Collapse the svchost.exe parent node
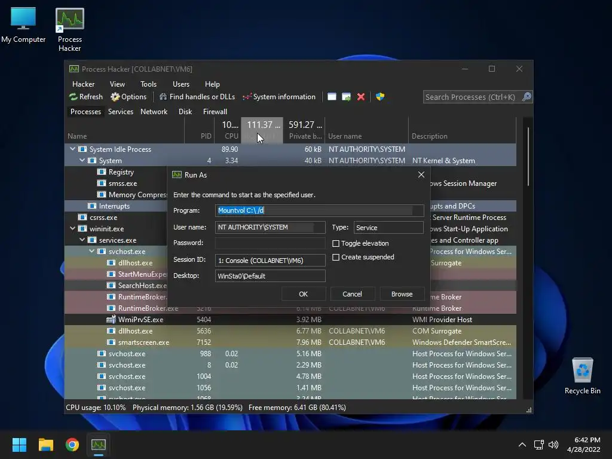612x459 pixels. [91, 251]
